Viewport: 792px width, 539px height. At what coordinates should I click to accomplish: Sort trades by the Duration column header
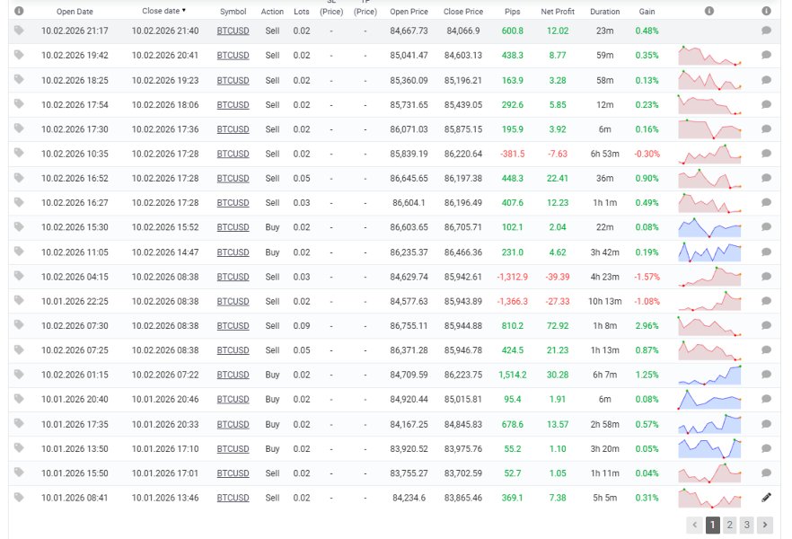pyautogui.click(x=604, y=11)
